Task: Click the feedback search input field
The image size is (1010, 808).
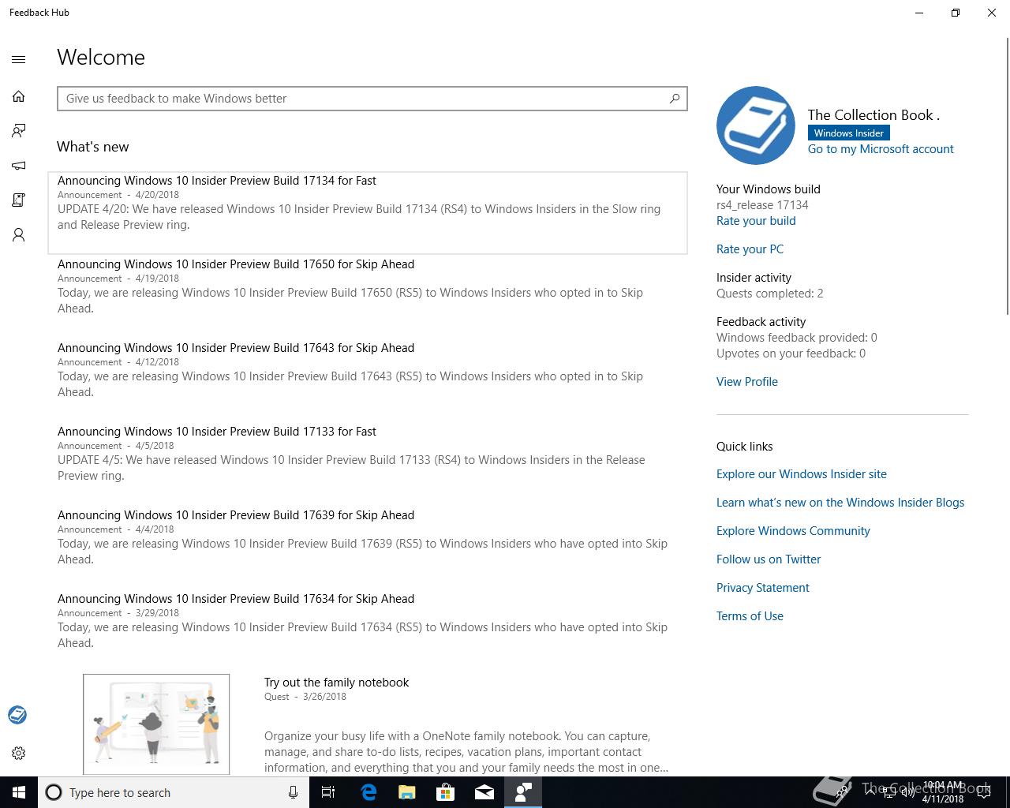Action: click(x=372, y=99)
